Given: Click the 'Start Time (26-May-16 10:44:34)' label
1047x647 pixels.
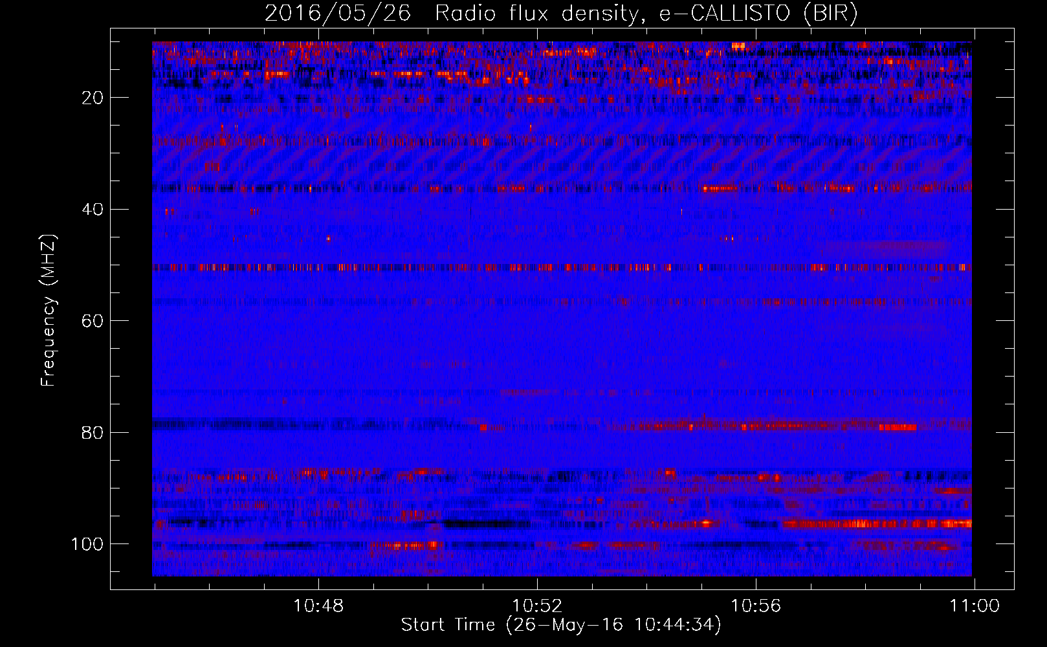Looking at the screenshot, I should (x=561, y=625).
